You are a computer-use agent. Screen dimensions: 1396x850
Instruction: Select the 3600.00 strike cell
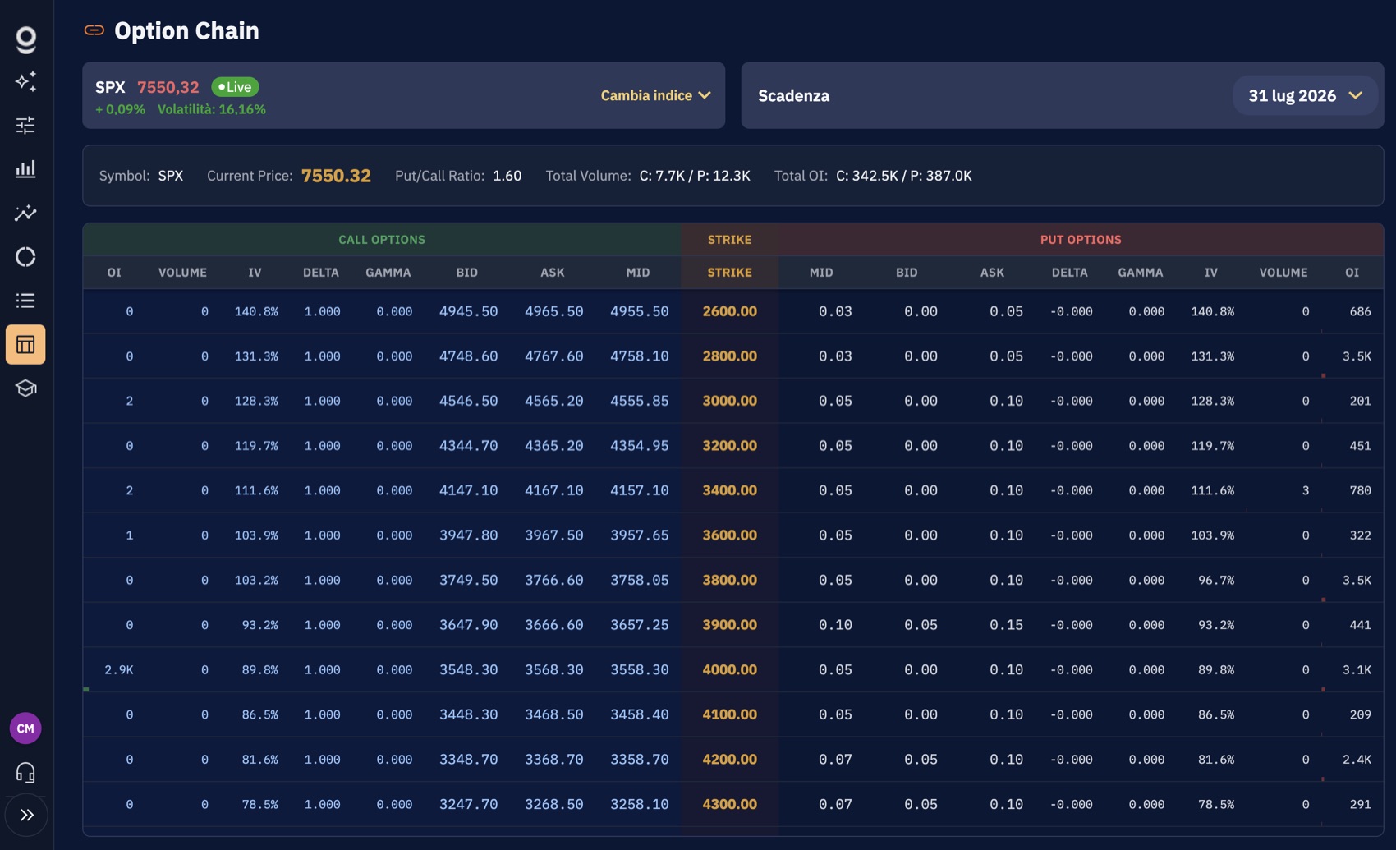[x=730, y=535]
